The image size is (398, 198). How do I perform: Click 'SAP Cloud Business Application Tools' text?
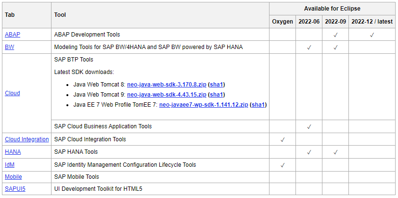[103, 126]
